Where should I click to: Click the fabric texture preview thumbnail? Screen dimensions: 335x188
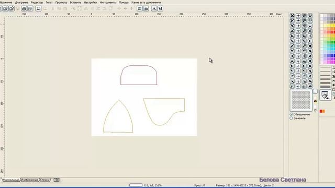(301, 100)
